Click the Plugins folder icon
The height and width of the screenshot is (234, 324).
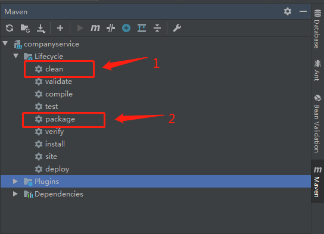pyautogui.click(x=28, y=182)
